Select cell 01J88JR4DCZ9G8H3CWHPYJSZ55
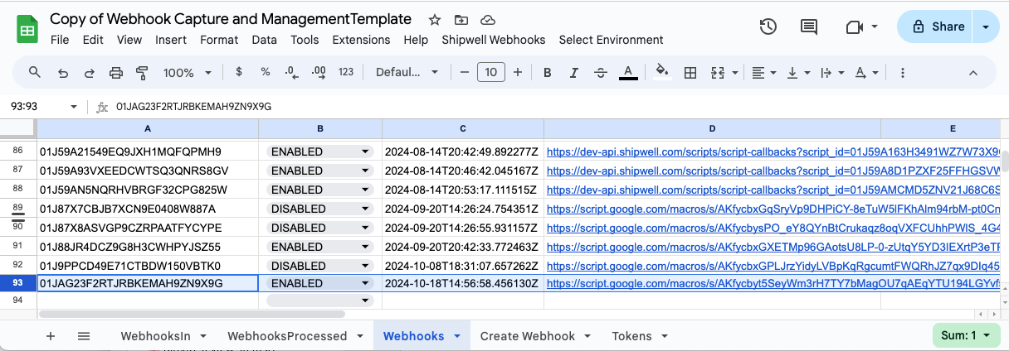The image size is (1009, 351). point(148,246)
